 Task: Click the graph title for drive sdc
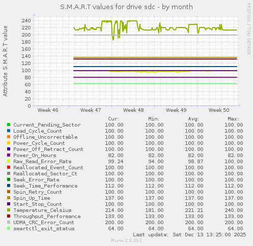point(126,7)
